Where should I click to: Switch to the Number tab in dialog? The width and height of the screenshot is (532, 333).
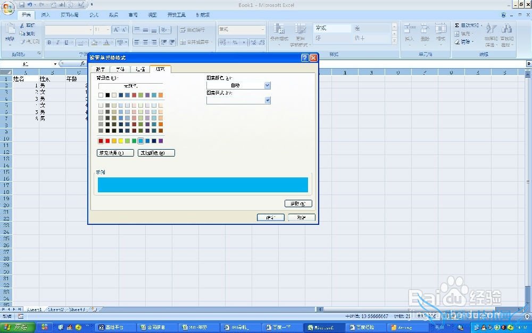101,69
